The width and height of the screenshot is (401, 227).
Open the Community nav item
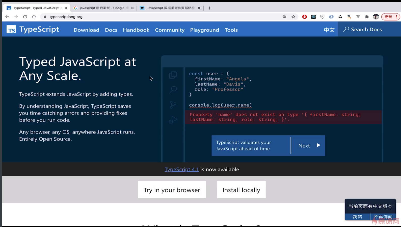tap(170, 30)
